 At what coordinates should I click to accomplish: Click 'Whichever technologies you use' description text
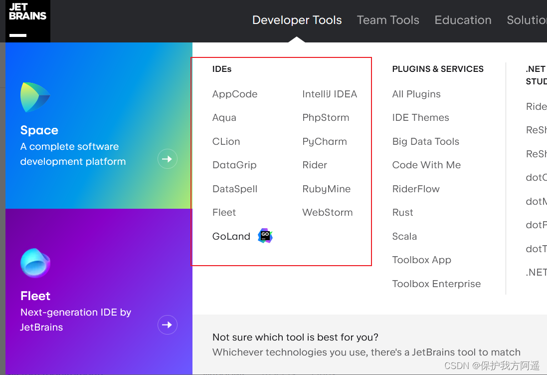click(366, 353)
